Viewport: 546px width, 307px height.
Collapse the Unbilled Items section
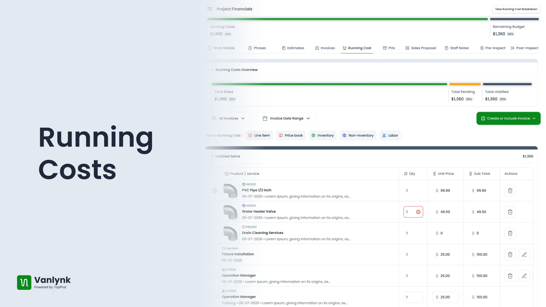[212, 156]
